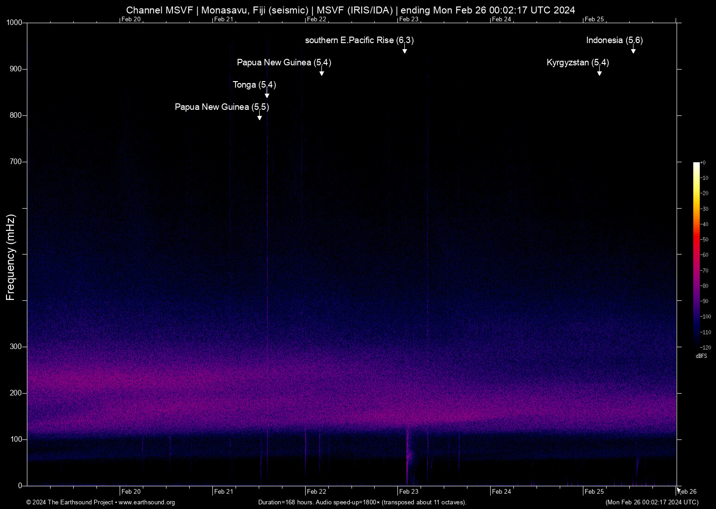The image size is (716, 509).
Task: Click the arrow under Papua New Guinea (5.5)
Action: click(x=259, y=116)
